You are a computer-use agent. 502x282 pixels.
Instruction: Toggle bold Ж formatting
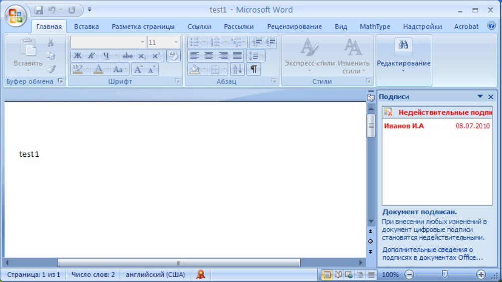[77, 56]
